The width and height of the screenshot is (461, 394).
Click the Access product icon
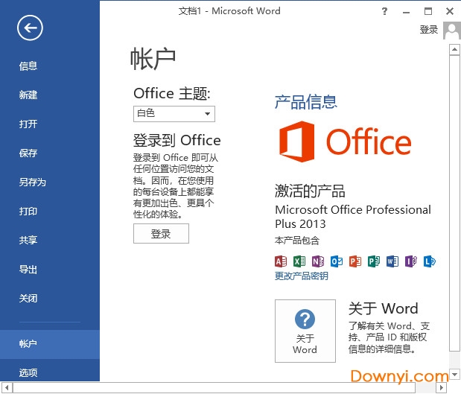[281, 261]
